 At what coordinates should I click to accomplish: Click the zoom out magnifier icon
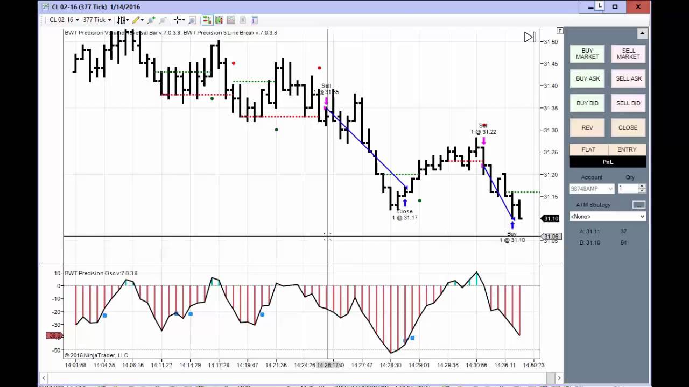coord(164,20)
